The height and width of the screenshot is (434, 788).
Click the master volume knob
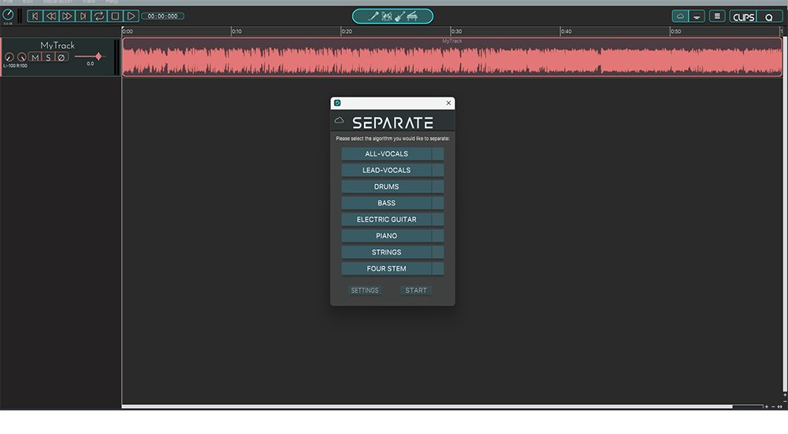[8, 15]
